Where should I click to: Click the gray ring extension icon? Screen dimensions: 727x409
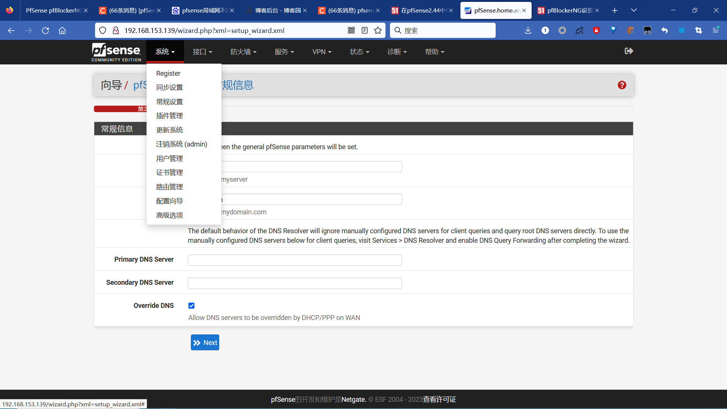[x=562, y=31]
